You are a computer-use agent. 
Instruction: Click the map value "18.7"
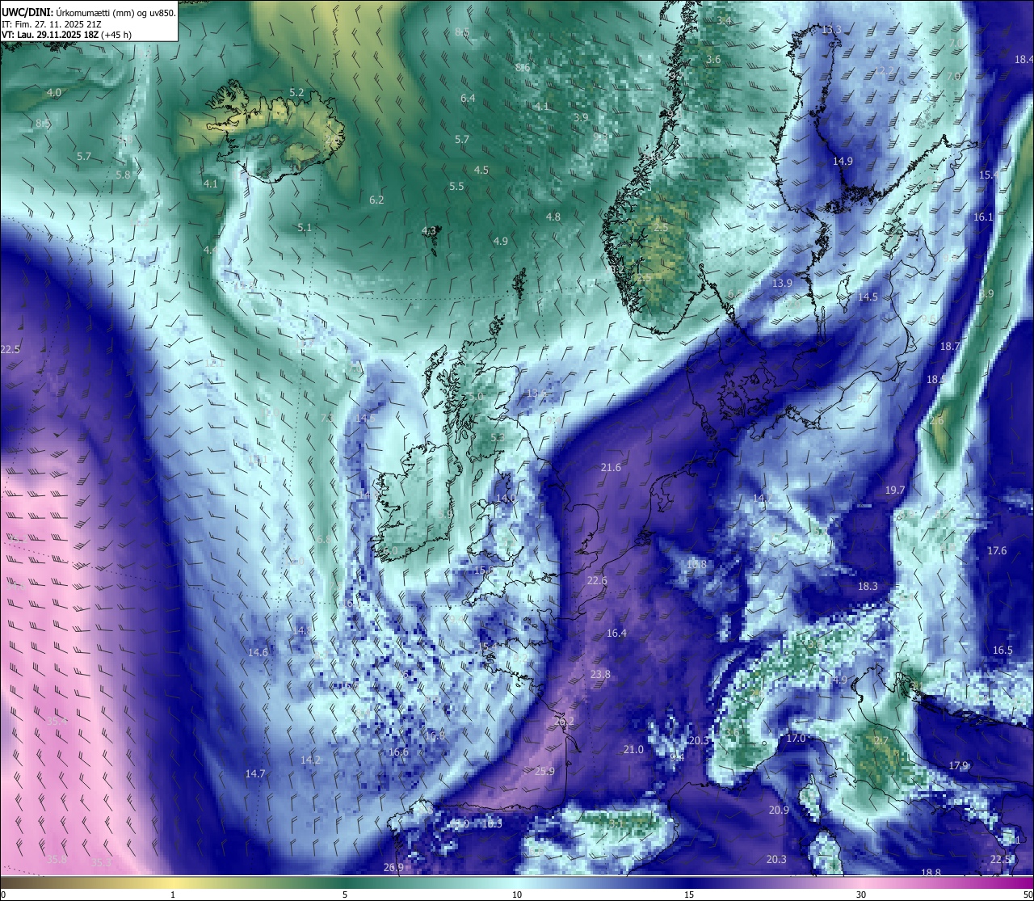pos(950,347)
